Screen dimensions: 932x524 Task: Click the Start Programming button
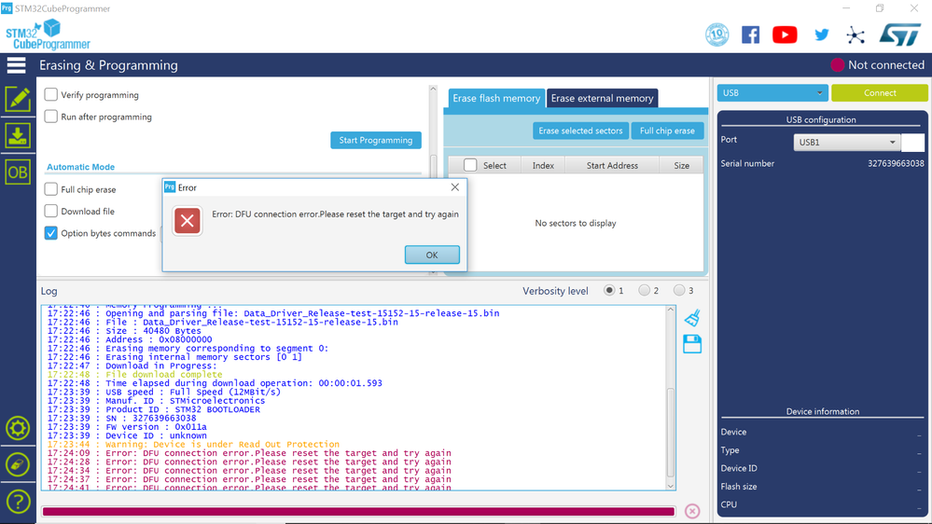[x=376, y=140]
